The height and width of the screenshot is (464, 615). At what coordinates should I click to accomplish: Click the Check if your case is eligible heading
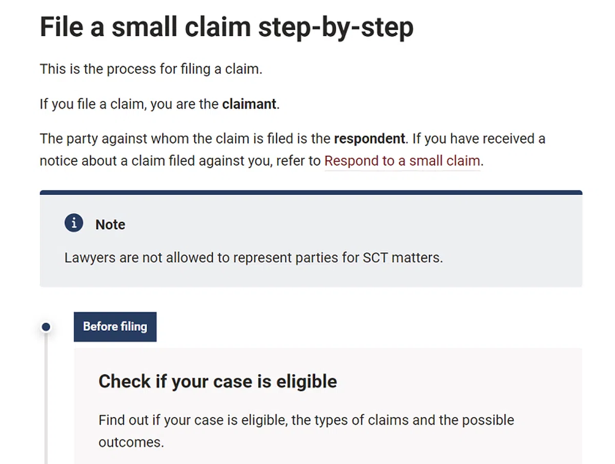(x=217, y=381)
